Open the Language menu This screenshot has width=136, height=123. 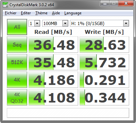pyautogui.click(x=73, y=13)
